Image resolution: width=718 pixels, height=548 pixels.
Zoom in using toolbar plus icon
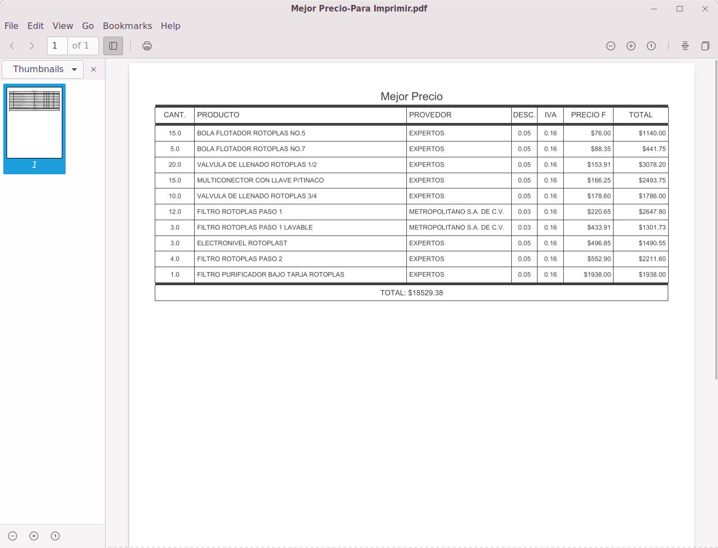click(631, 46)
